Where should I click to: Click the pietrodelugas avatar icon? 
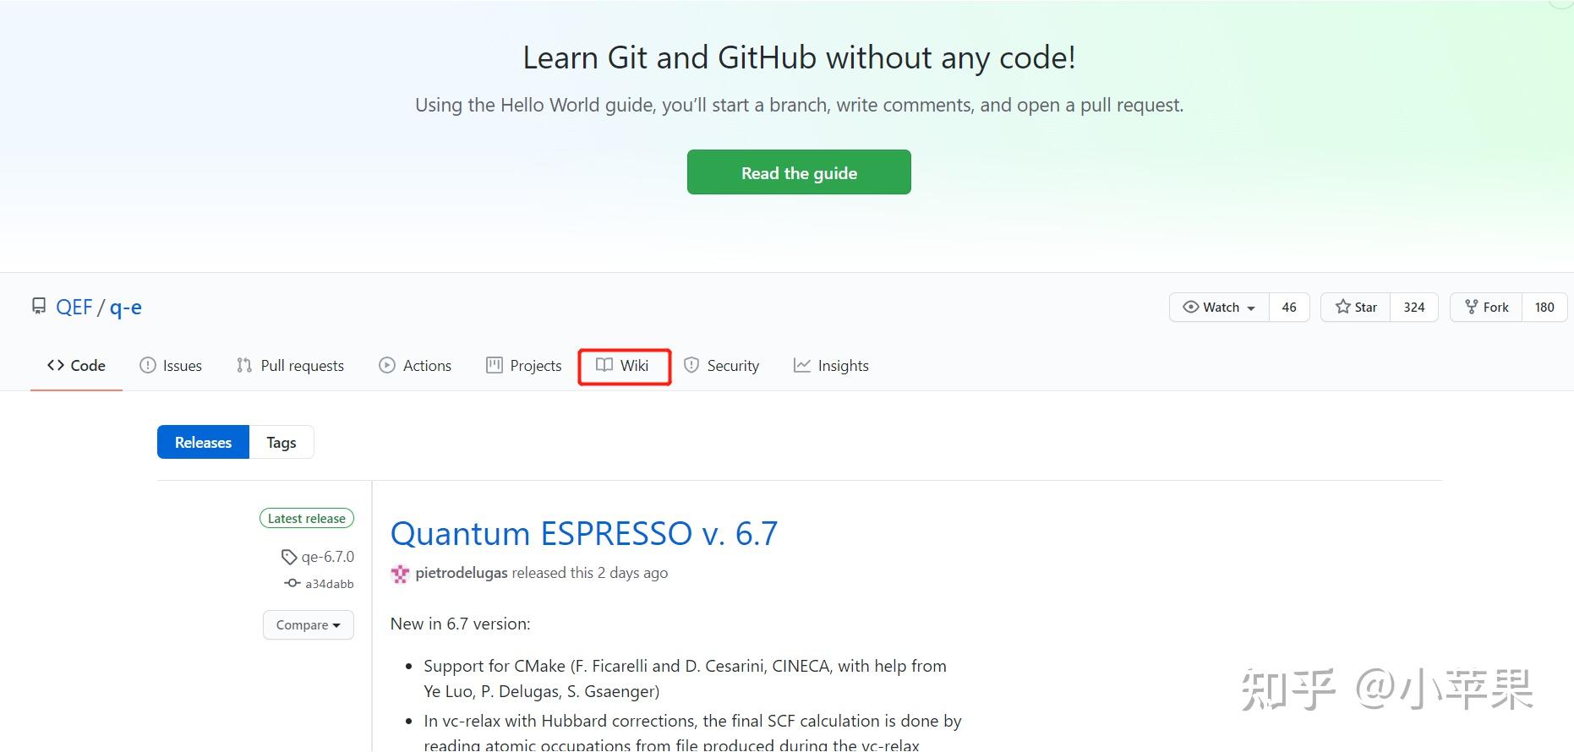[400, 574]
